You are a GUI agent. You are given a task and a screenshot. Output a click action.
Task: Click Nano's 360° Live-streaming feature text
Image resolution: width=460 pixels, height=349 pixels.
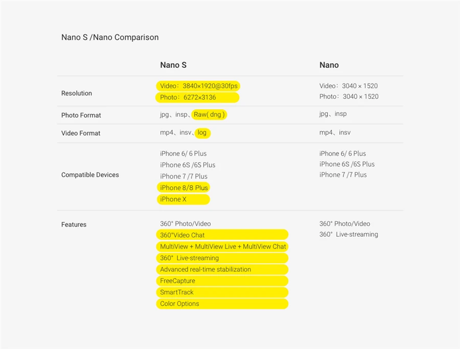coord(349,235)
